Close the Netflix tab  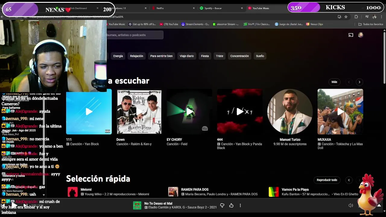point(194,8)
